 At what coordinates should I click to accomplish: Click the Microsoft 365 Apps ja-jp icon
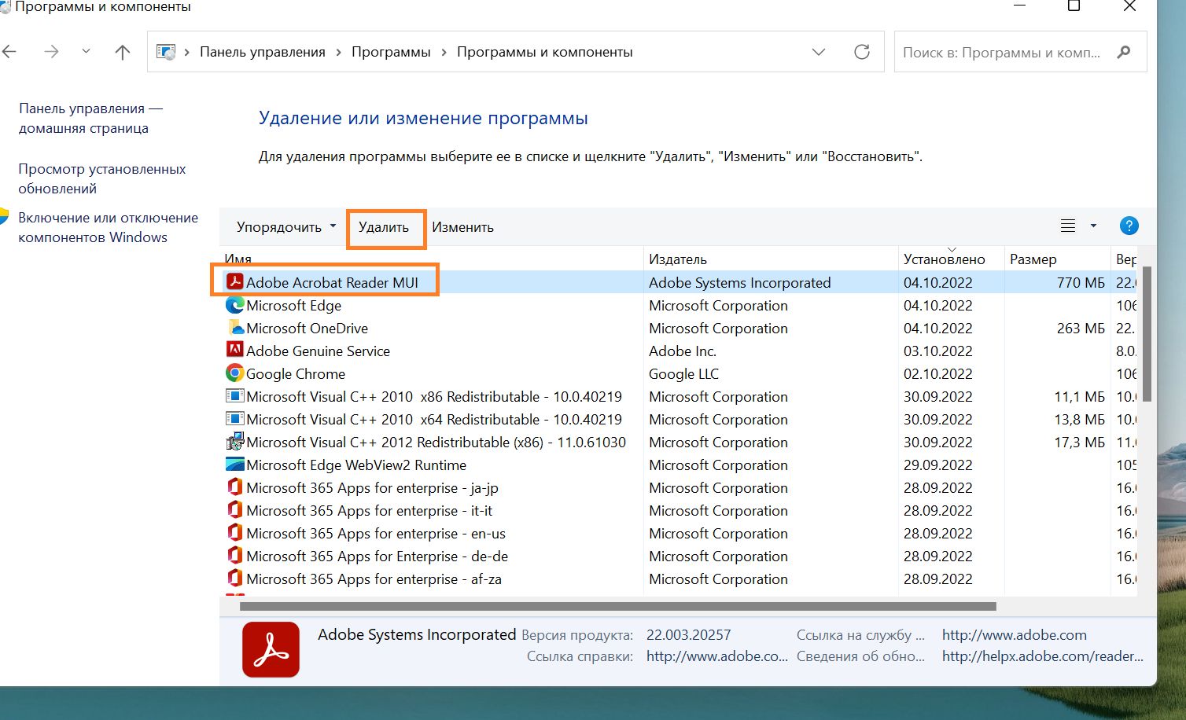click(234, 487)
